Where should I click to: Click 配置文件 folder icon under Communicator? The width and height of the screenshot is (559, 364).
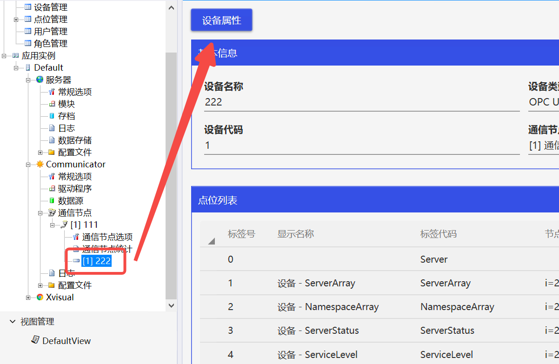point(52,285)
